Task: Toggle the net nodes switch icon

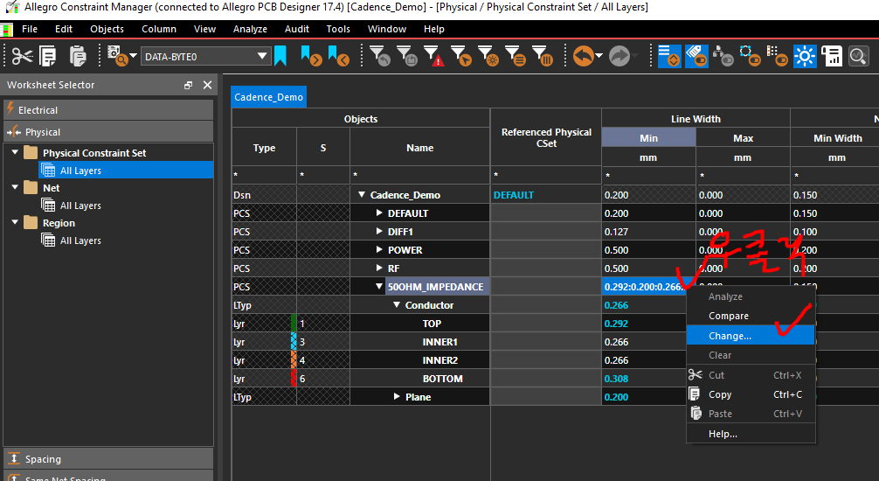Action: (x=750, y=56)
